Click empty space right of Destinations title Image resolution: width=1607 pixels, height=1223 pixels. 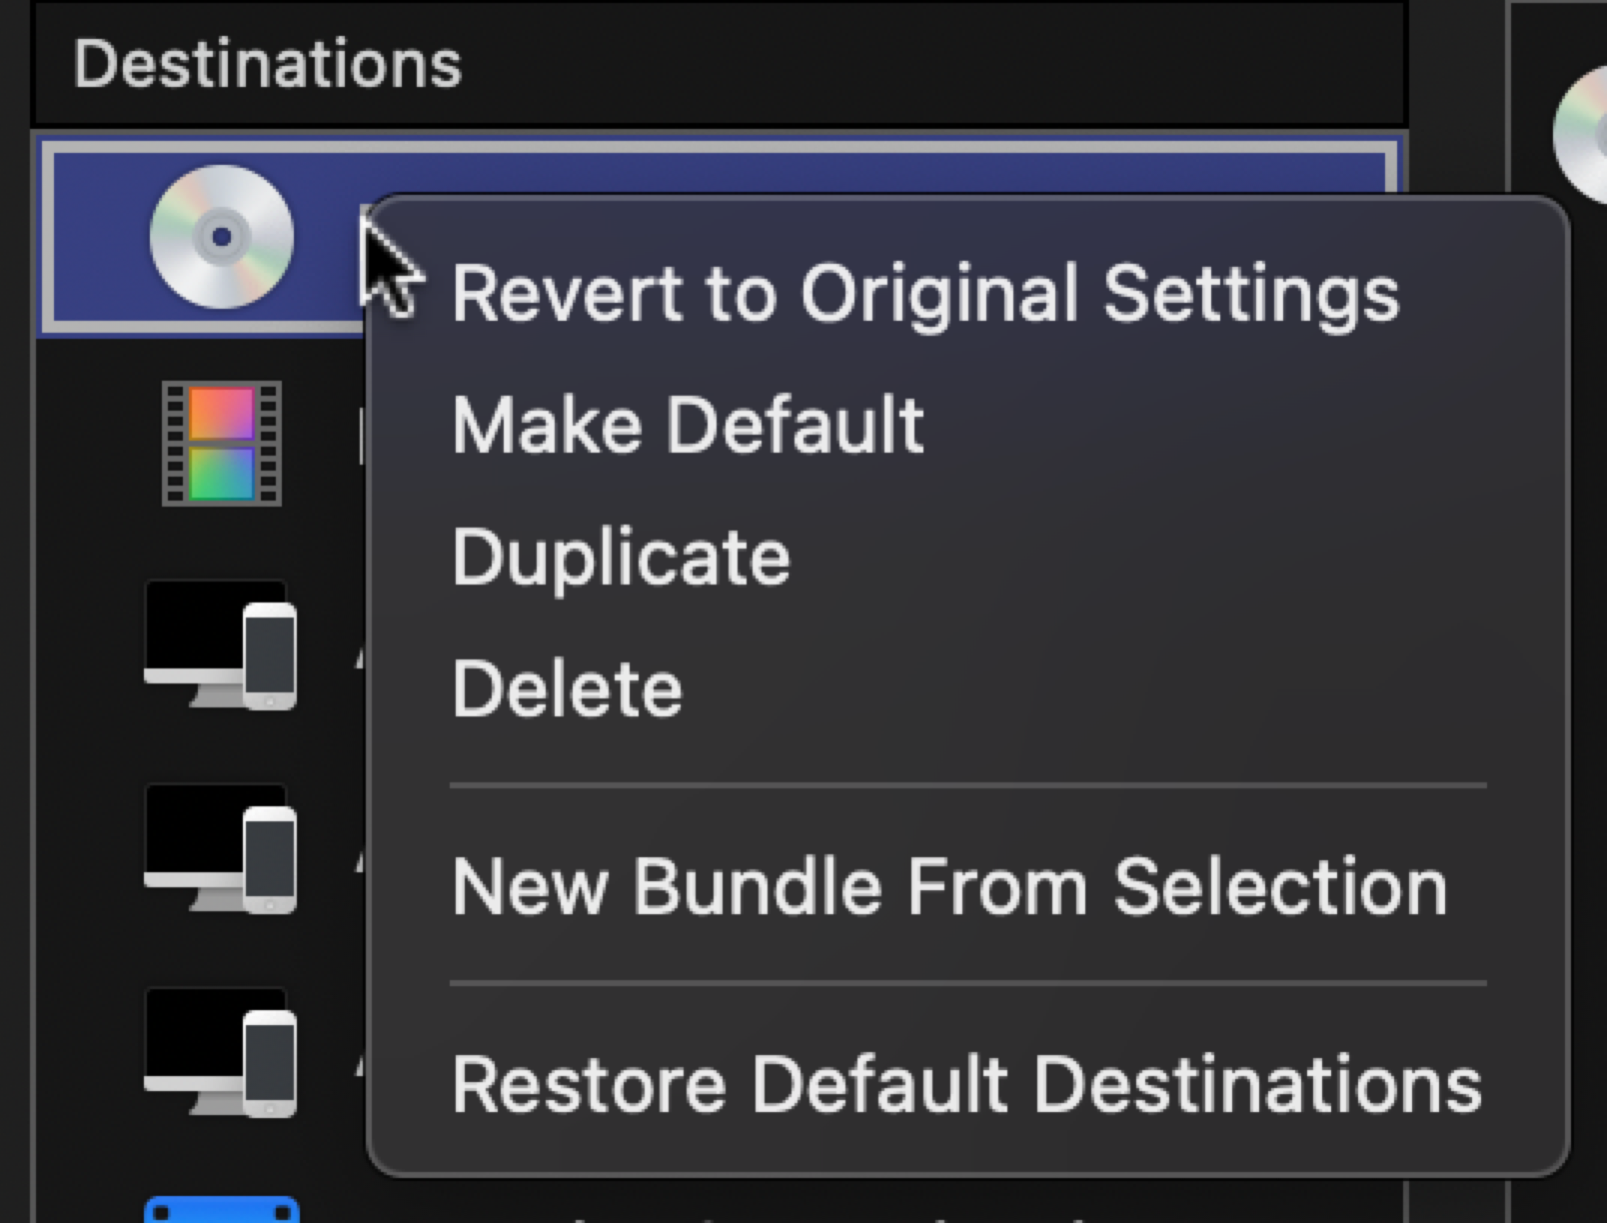pyautogui.click(x=899, y=64)
